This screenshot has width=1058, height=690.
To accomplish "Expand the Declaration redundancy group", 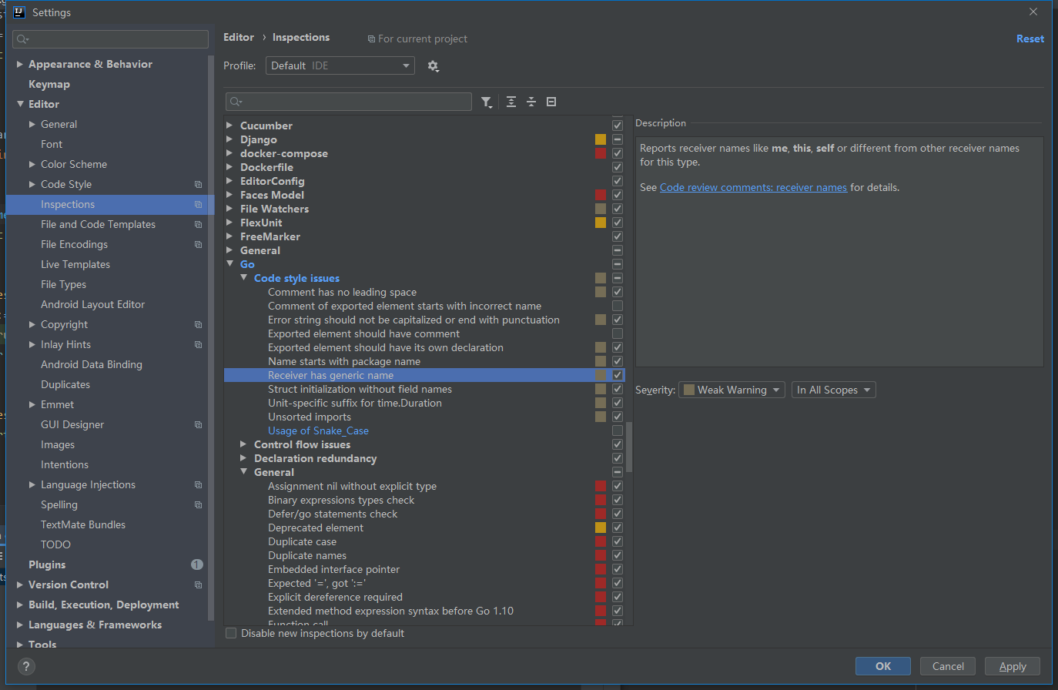I will point(243,458).
